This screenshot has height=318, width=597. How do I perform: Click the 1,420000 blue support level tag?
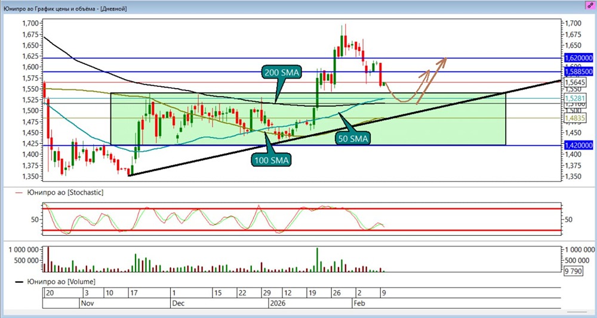(x=578, y=145)
